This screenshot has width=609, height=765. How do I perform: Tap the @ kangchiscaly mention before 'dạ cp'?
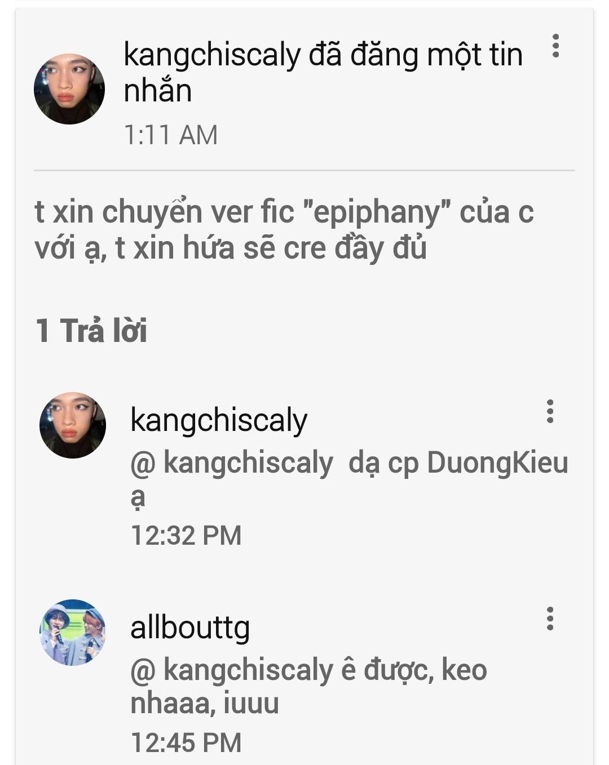(x=232, y=464)
